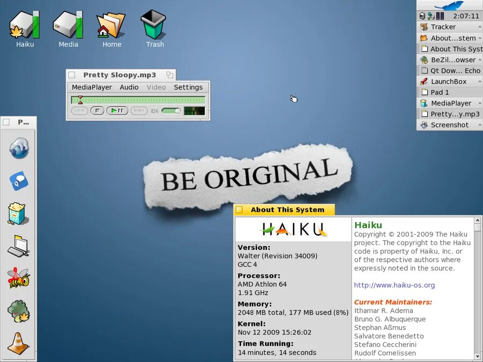Screen dimensions: 483x362
Task: Switch to the Qt Dow... Echo window entry
Action: point(450,70)
